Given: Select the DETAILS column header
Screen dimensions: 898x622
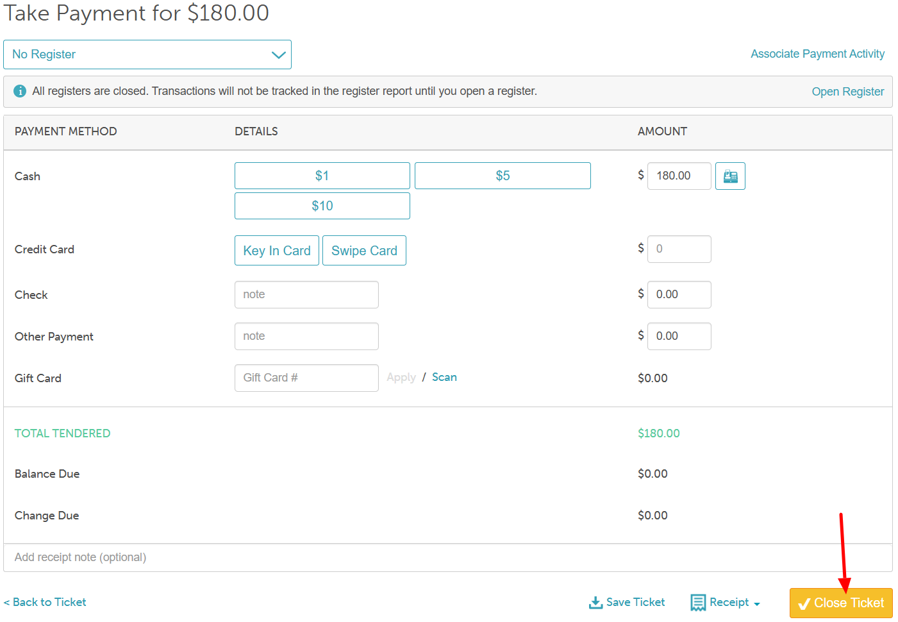Looking at the screenshot, I should point(256,131).
